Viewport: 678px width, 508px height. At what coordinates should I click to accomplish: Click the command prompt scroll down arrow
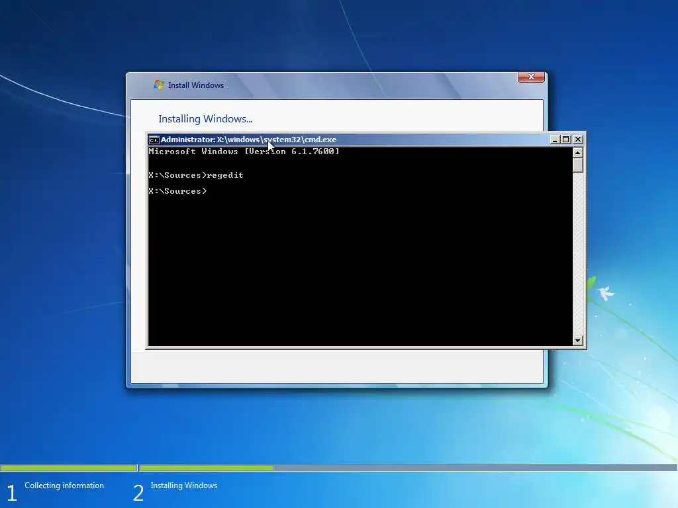577,341
